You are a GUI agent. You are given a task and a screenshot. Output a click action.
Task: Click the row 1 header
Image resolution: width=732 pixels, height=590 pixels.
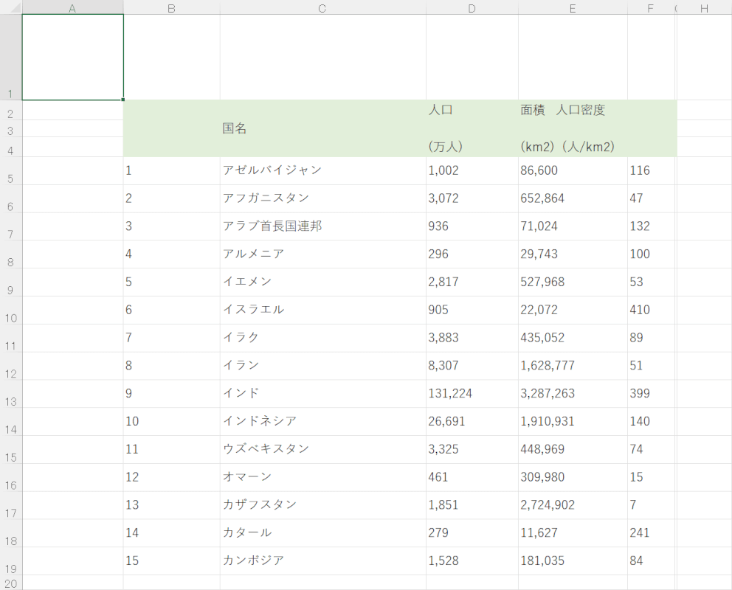[x=10, y=58]
